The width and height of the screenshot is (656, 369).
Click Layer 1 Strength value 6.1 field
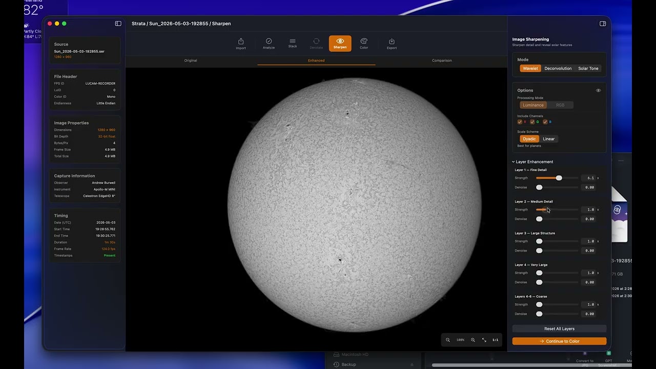coord(589,178)
